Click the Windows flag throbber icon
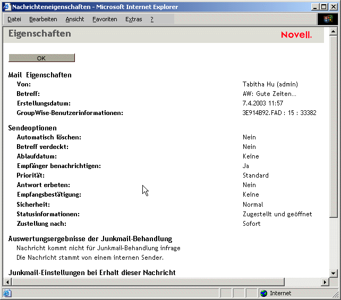The height and width of the screenshot is (300, 341). pyautogui.click(x=328, y=19)
